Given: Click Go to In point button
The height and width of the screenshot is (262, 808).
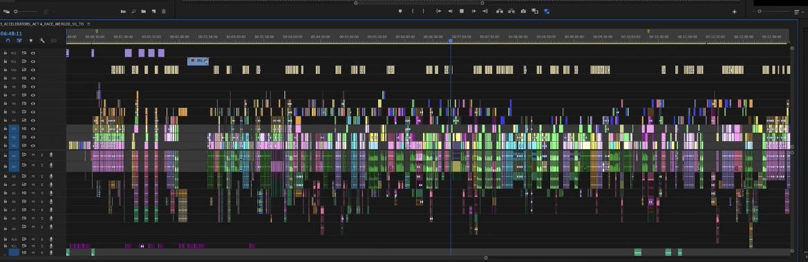Looking at the screenshot, I should click(438, 11).
